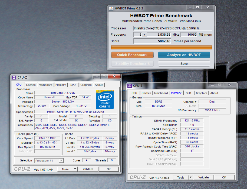Open Mainboard tab in left CPU-Z window

coord(45,85)
